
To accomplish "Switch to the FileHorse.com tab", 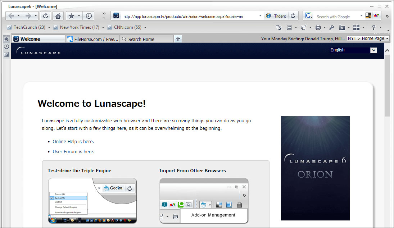I will (93, 39).
